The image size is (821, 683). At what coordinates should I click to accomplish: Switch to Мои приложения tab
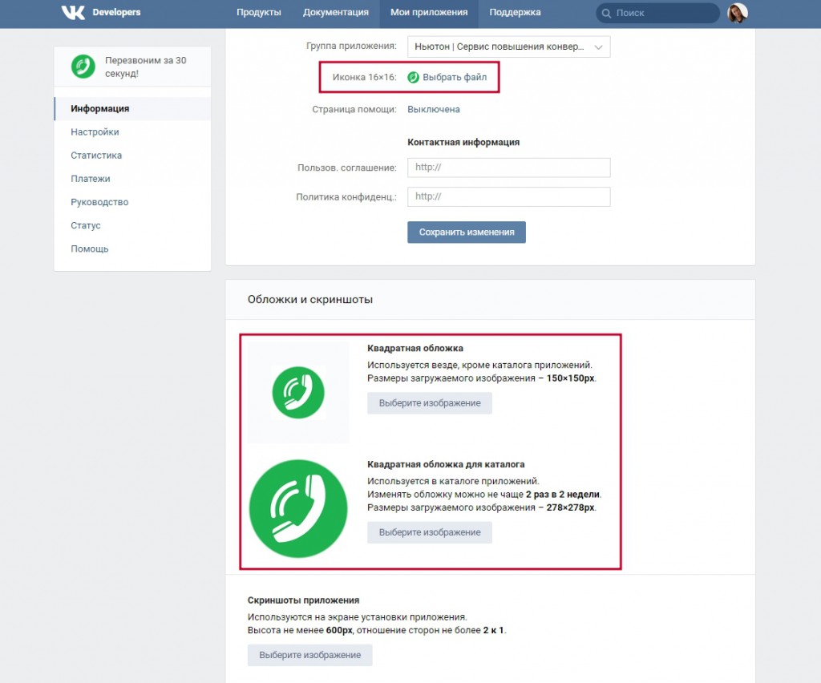point(429,12)
